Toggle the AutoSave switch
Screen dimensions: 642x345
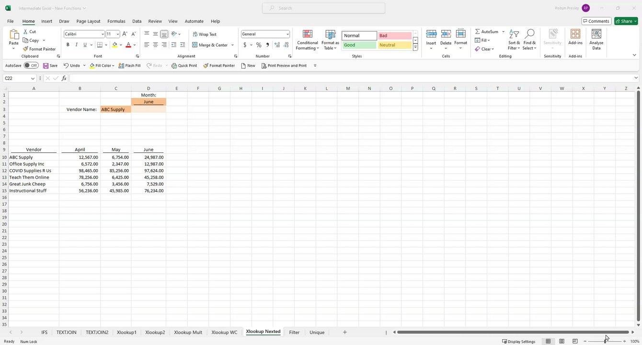click(31, 66)
